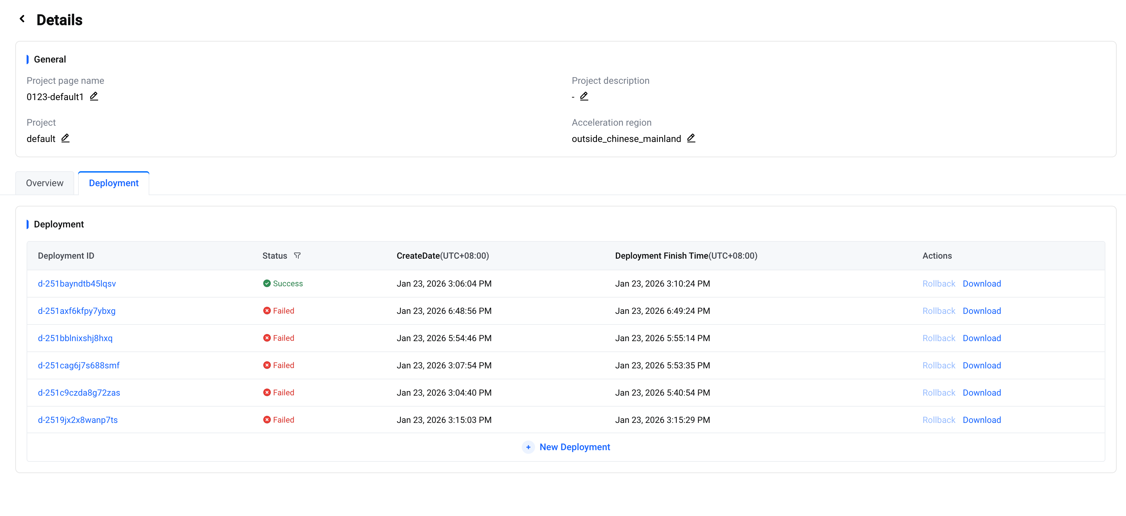Click New Deployment link
The height and width of the screenshot is (516, 1126).
574,447
